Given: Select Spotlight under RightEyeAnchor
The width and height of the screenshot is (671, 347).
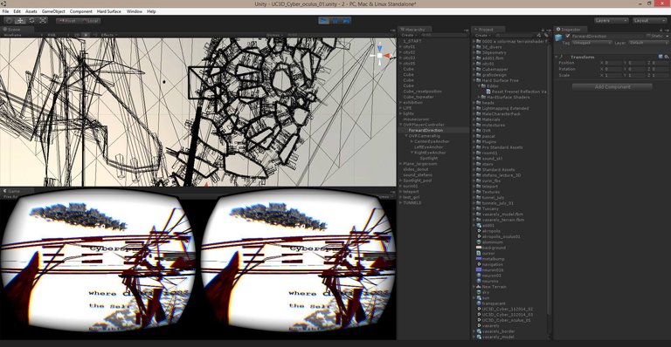Looking at the screenshot, I should [x=429, y=158].
